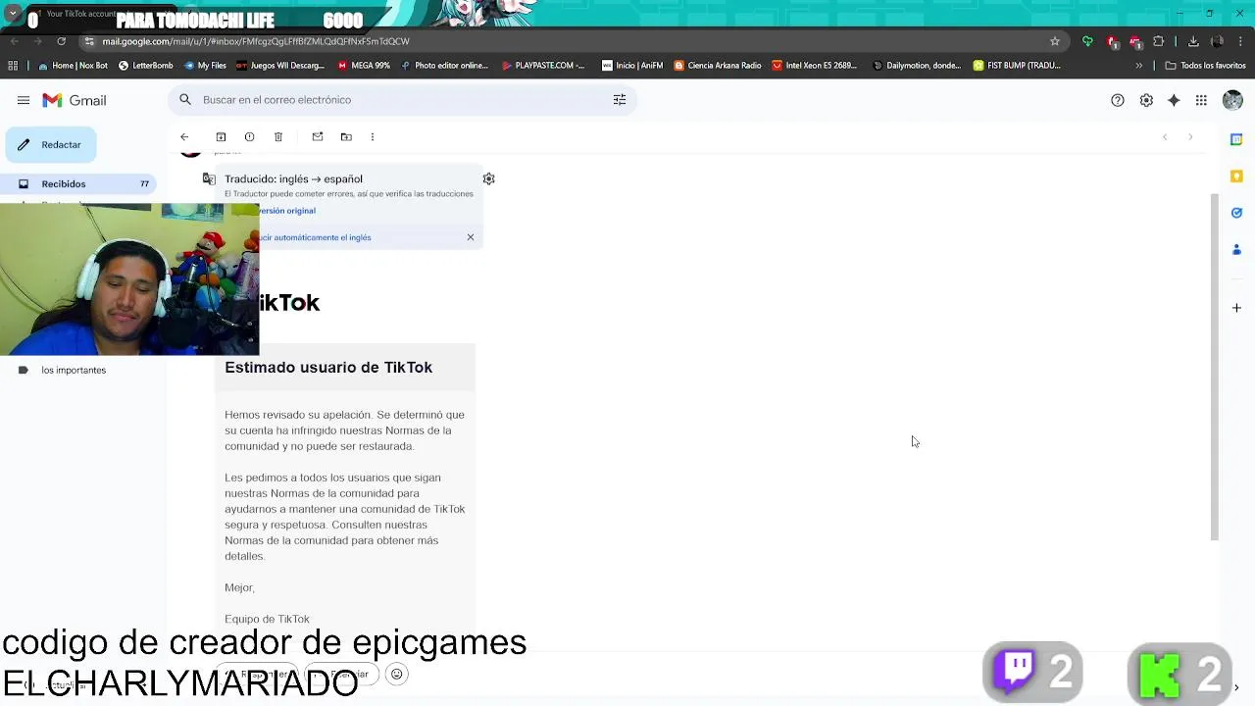Dismiss automatic translation prompt

[x=471, y=237]
